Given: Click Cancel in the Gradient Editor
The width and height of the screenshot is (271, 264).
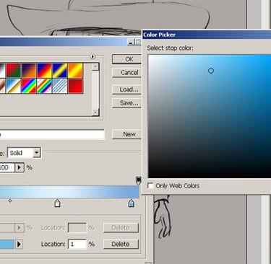Looking at the screenshot, I should [126, 73].
